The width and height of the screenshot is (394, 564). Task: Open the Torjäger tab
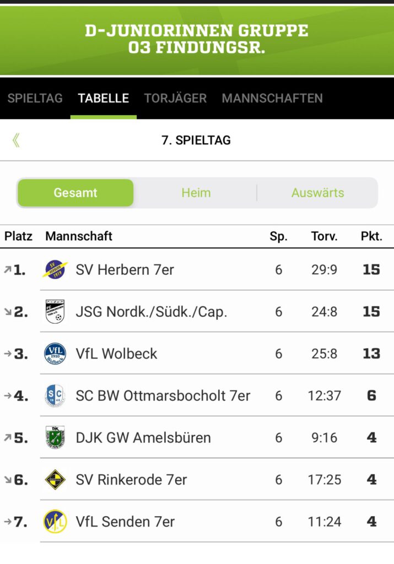pos(175,99)
